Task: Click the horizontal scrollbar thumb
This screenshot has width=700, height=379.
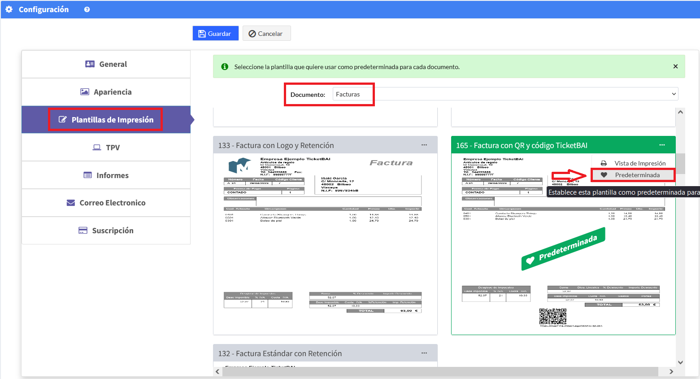Action: (x=440, y=371)
